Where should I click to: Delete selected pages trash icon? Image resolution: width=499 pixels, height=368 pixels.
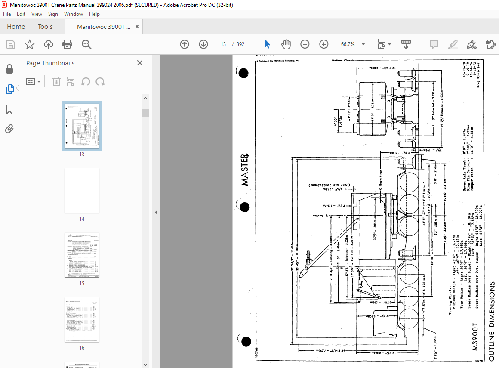coord(56,81)
